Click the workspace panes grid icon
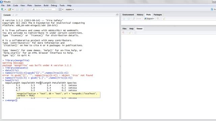Viewport: 216px width, 121px height. pyautogui.click(x=60, y=9)
